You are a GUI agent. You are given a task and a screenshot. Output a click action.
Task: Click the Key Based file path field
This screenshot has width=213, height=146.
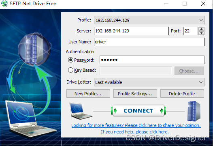[136, 71]
